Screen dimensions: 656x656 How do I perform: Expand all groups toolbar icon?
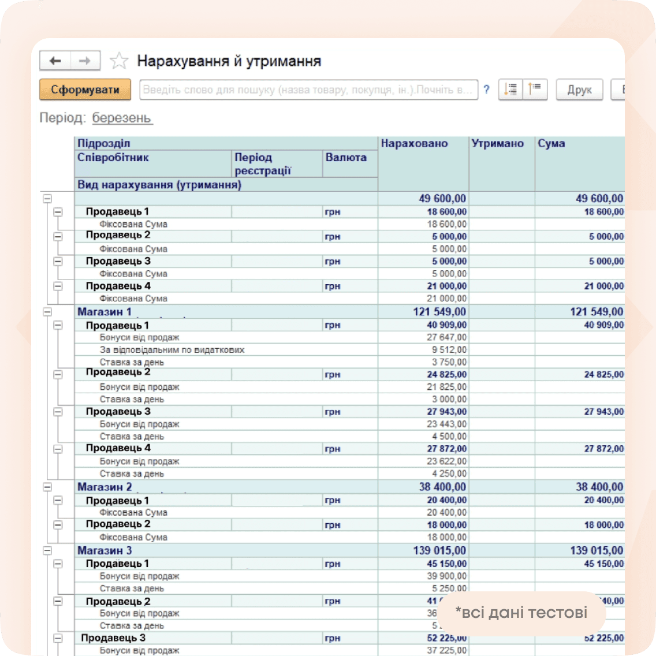(510, 90)
